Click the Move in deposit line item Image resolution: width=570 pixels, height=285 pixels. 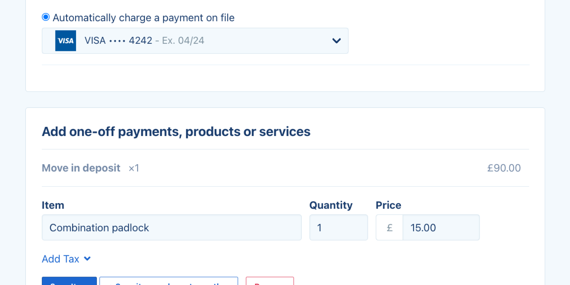point(81,168)
